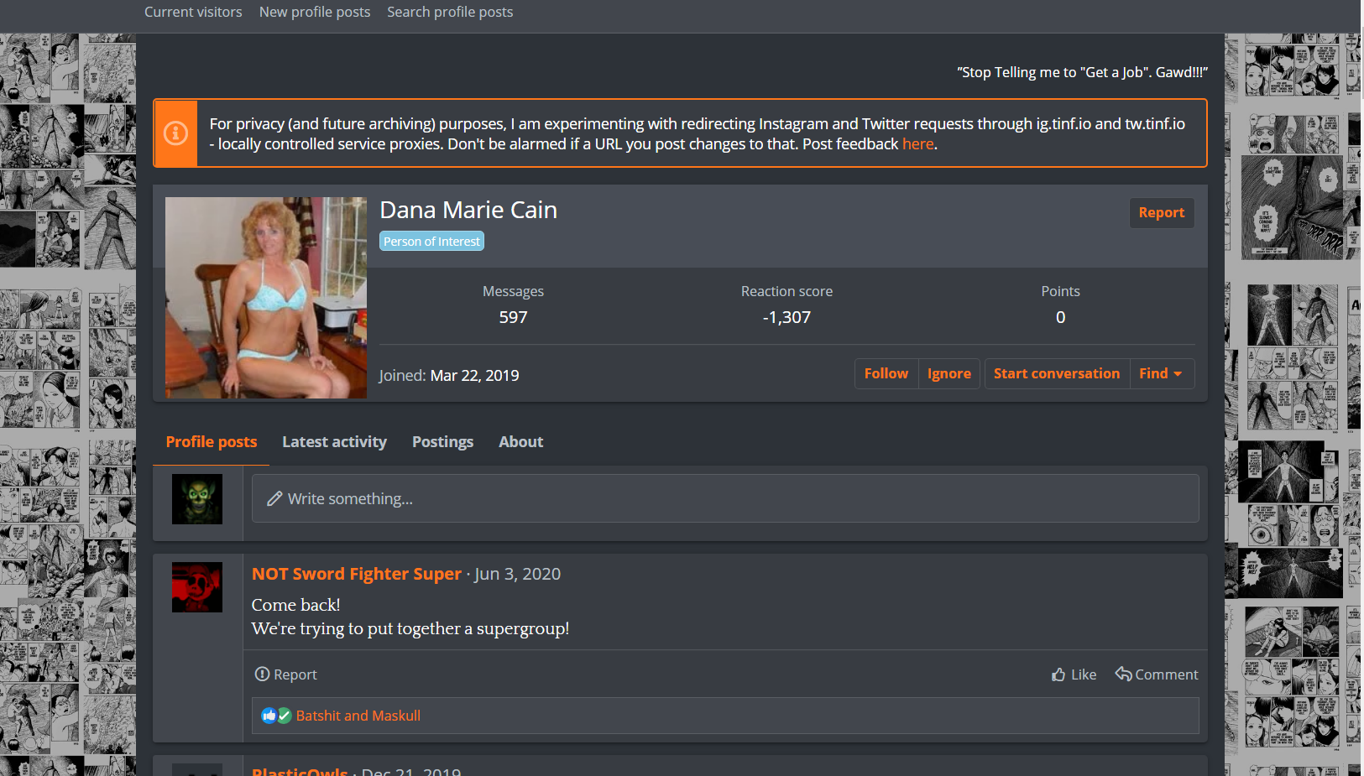Follow the 'here' feedback link
1364x776 pixels.
tap(917, 144)
